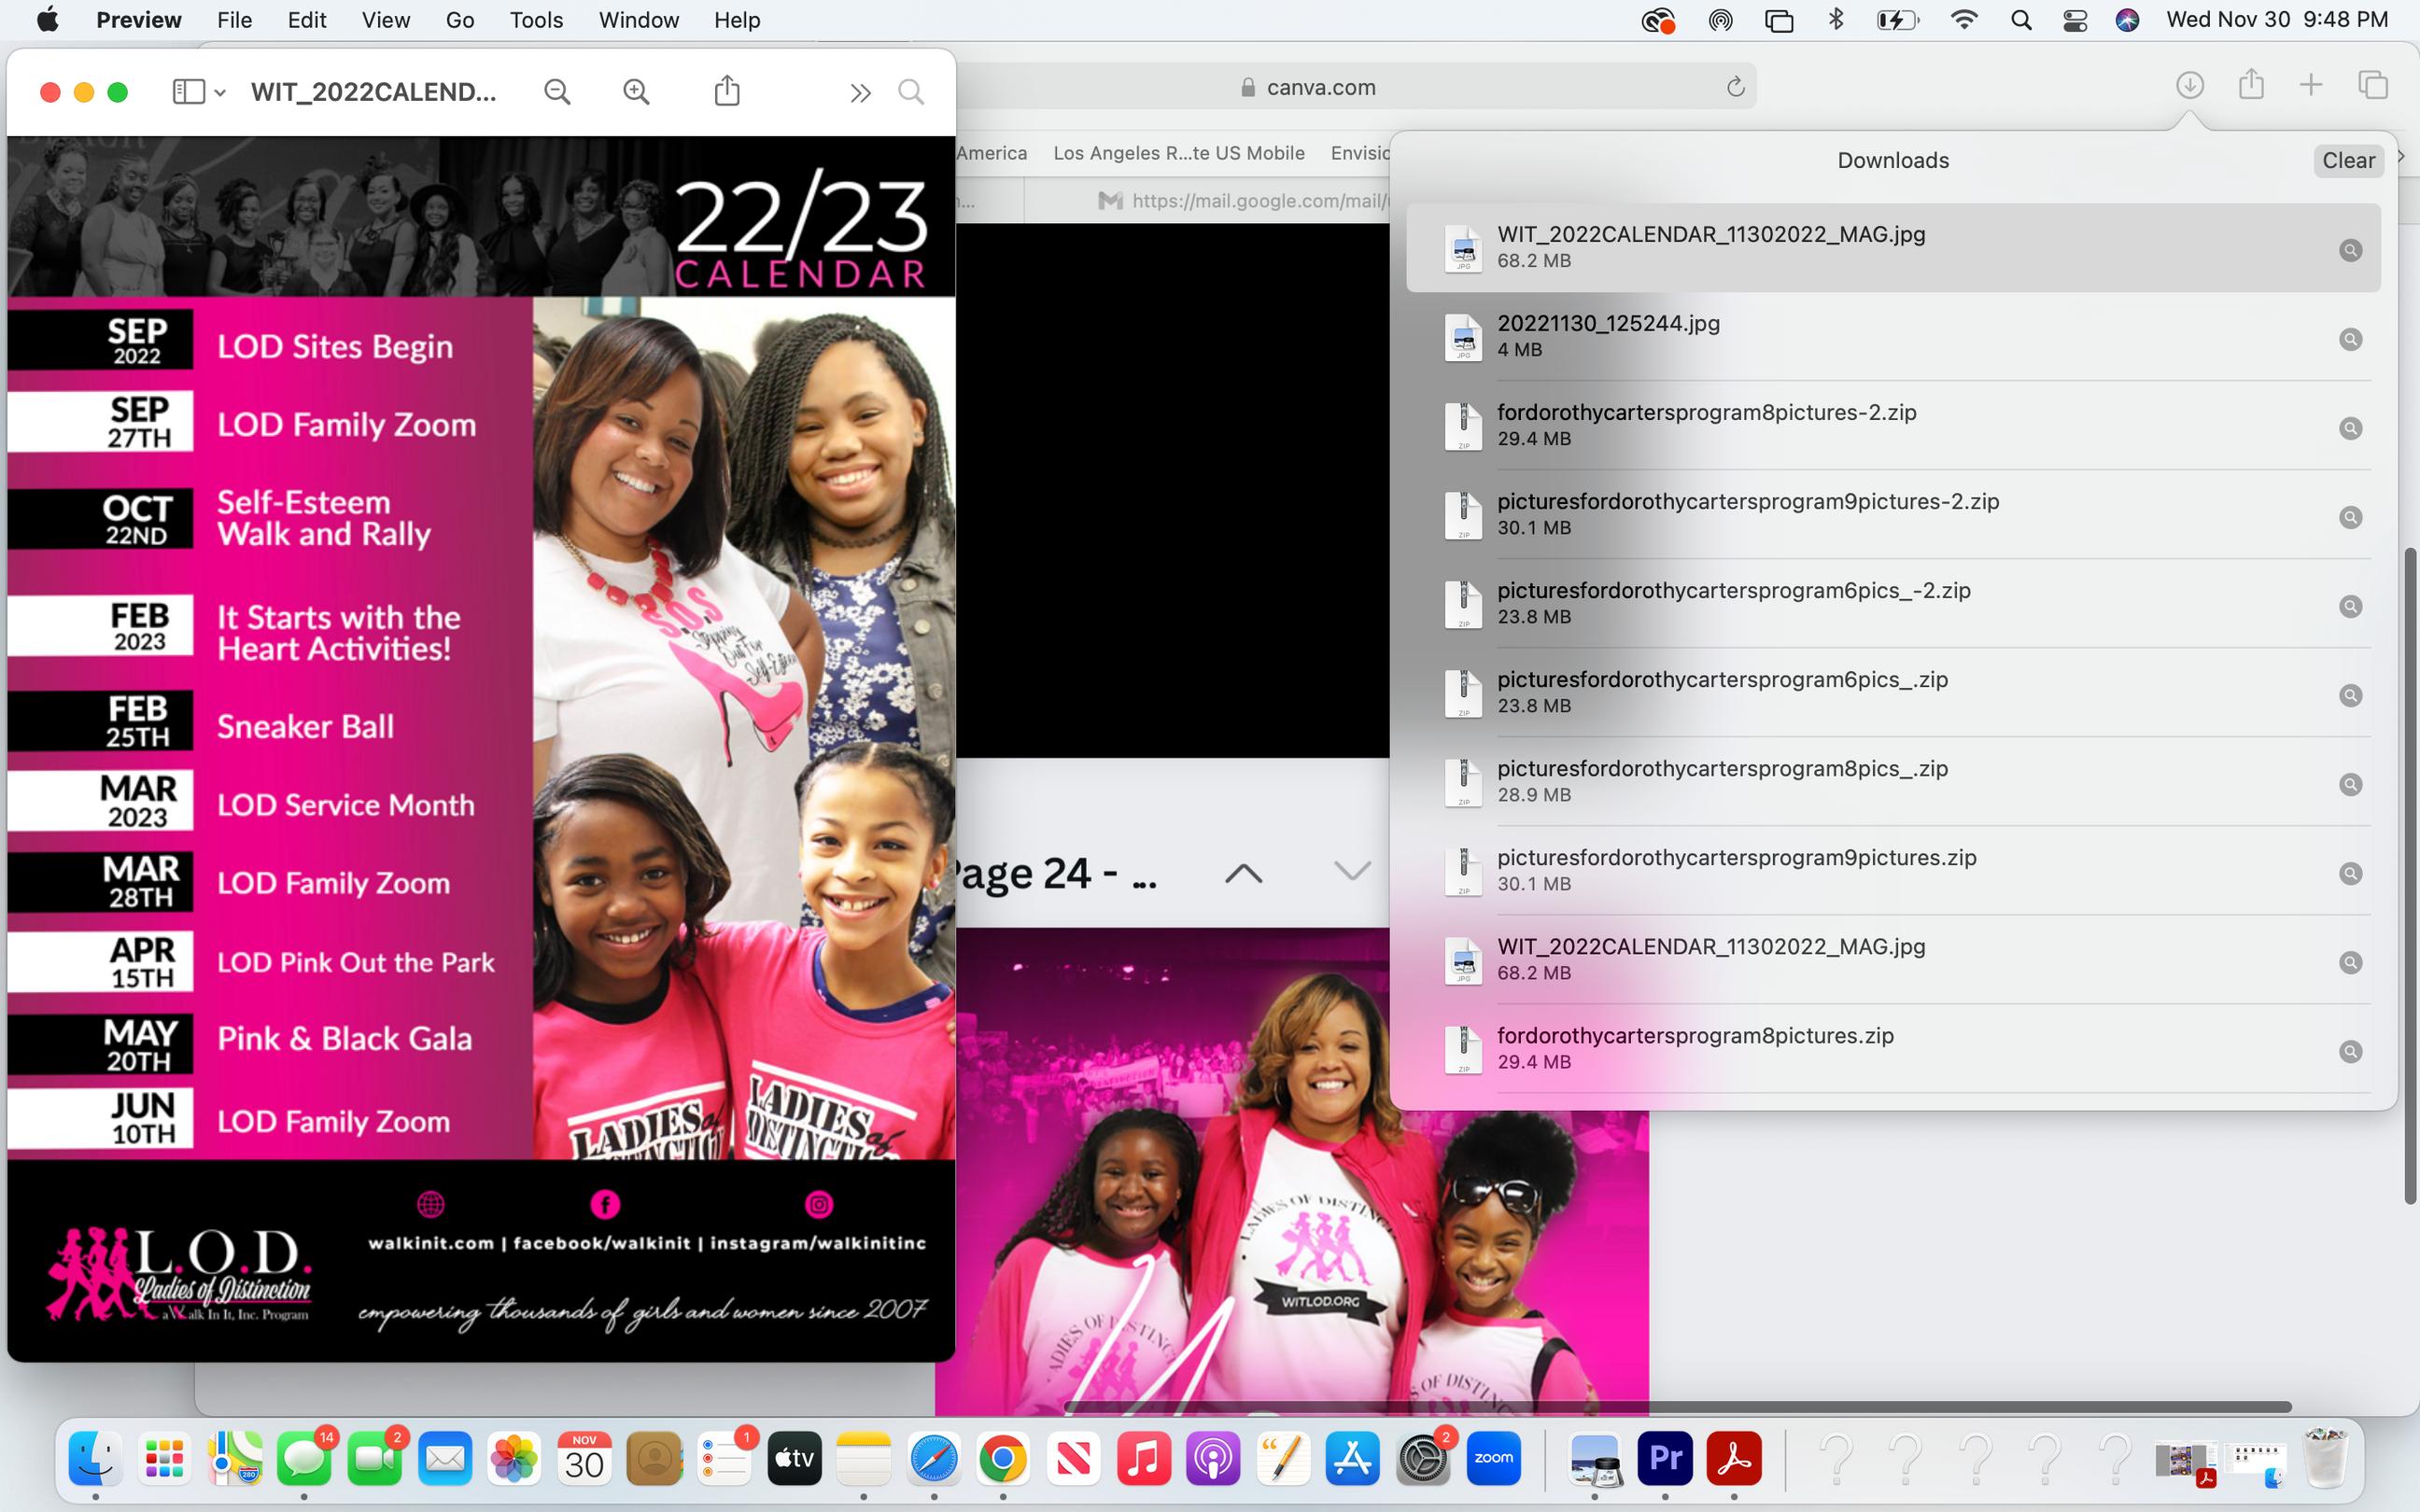Open the Los Angeles R...te US Mobile bookmark
2420x1512 pixels.
pyautogui.click(x=1178, y=153)
